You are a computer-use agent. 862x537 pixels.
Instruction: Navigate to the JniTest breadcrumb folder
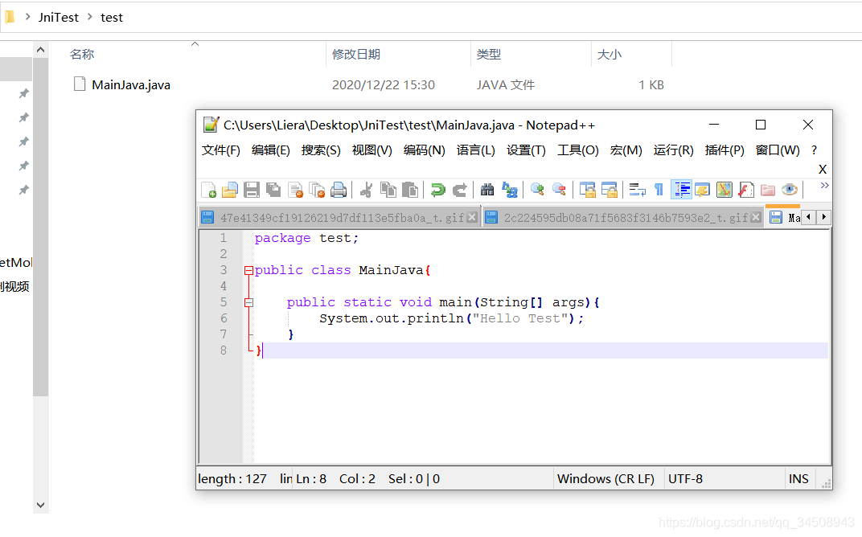[59, 17]
